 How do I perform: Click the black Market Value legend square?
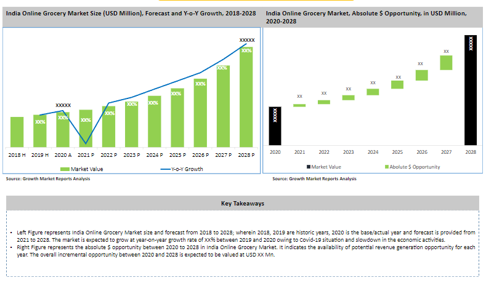point(309,167)
